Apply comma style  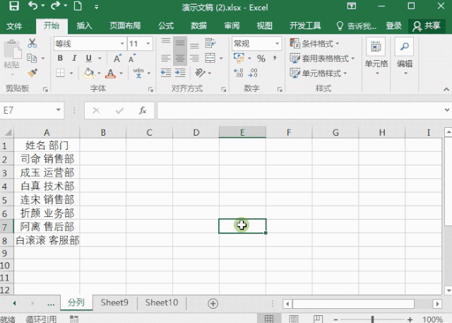pyautogui.click(x=275, y=59)
